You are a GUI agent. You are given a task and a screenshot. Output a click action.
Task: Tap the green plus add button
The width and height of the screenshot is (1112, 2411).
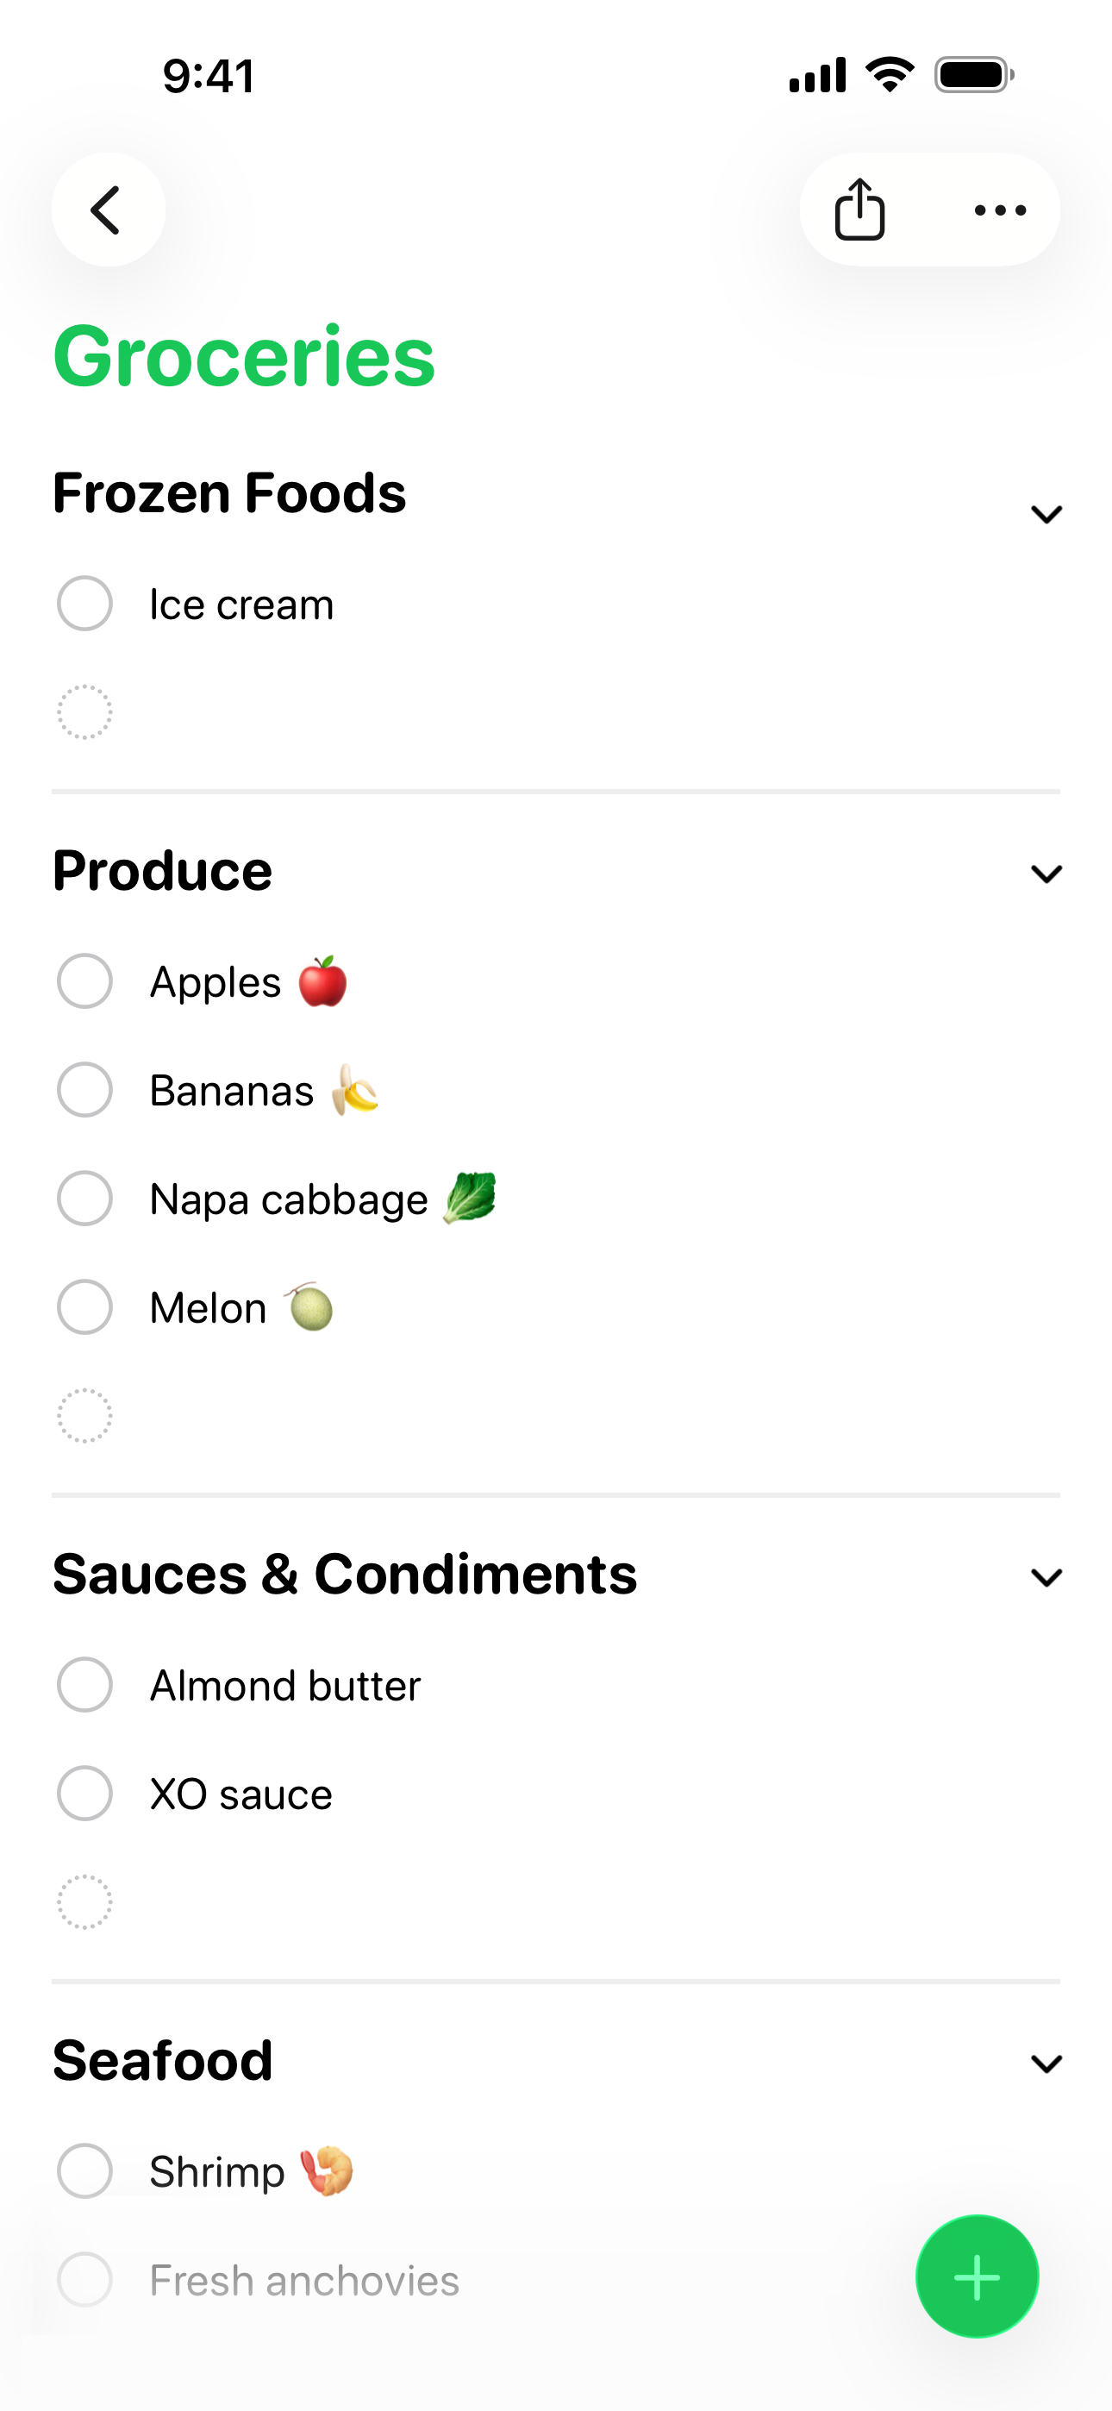pos(977,2276)
